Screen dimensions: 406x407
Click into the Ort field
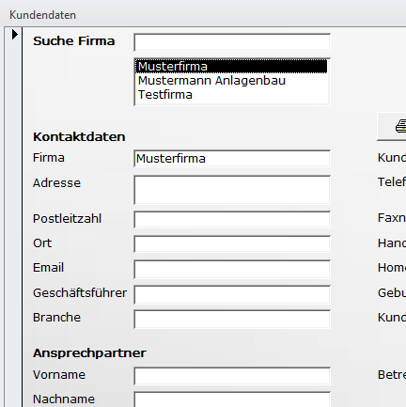pos(232,244)
